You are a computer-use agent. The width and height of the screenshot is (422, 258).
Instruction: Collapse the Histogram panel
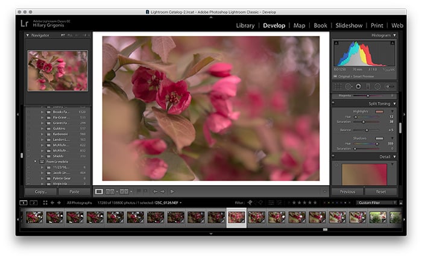[394, 35]
